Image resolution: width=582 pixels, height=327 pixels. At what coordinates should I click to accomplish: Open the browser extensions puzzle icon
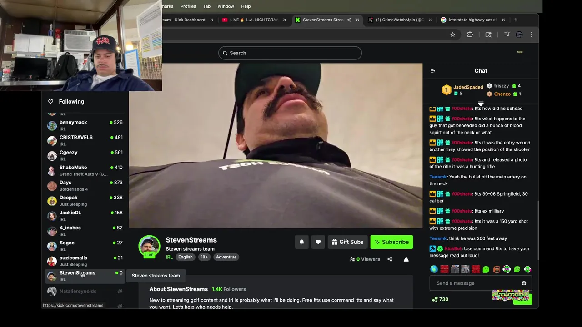[x=470, y=35]
